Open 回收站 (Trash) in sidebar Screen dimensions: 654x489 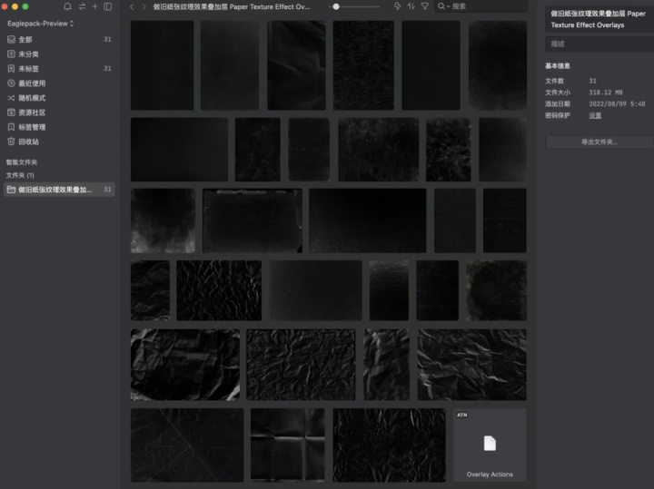pyautogui.click(x=28, y=142)
